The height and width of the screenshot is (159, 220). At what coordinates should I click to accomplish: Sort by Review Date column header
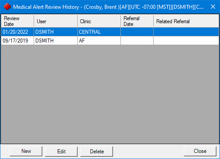[17, 21]
